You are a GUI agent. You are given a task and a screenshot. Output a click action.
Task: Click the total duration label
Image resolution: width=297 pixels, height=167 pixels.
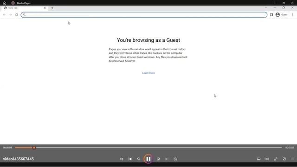pos(290,148)
